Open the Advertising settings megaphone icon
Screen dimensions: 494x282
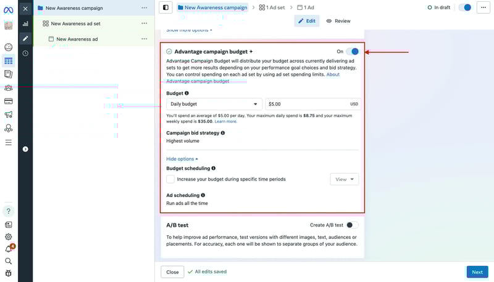tap(9, 115)
